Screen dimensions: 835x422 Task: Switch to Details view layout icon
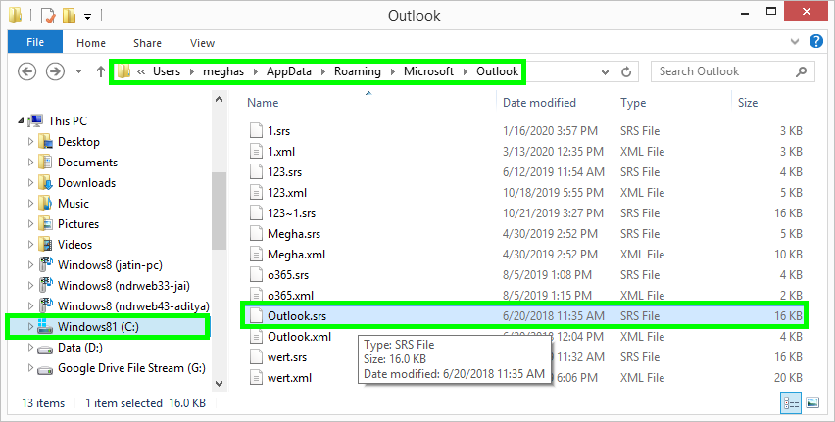[x=791, y=403]
